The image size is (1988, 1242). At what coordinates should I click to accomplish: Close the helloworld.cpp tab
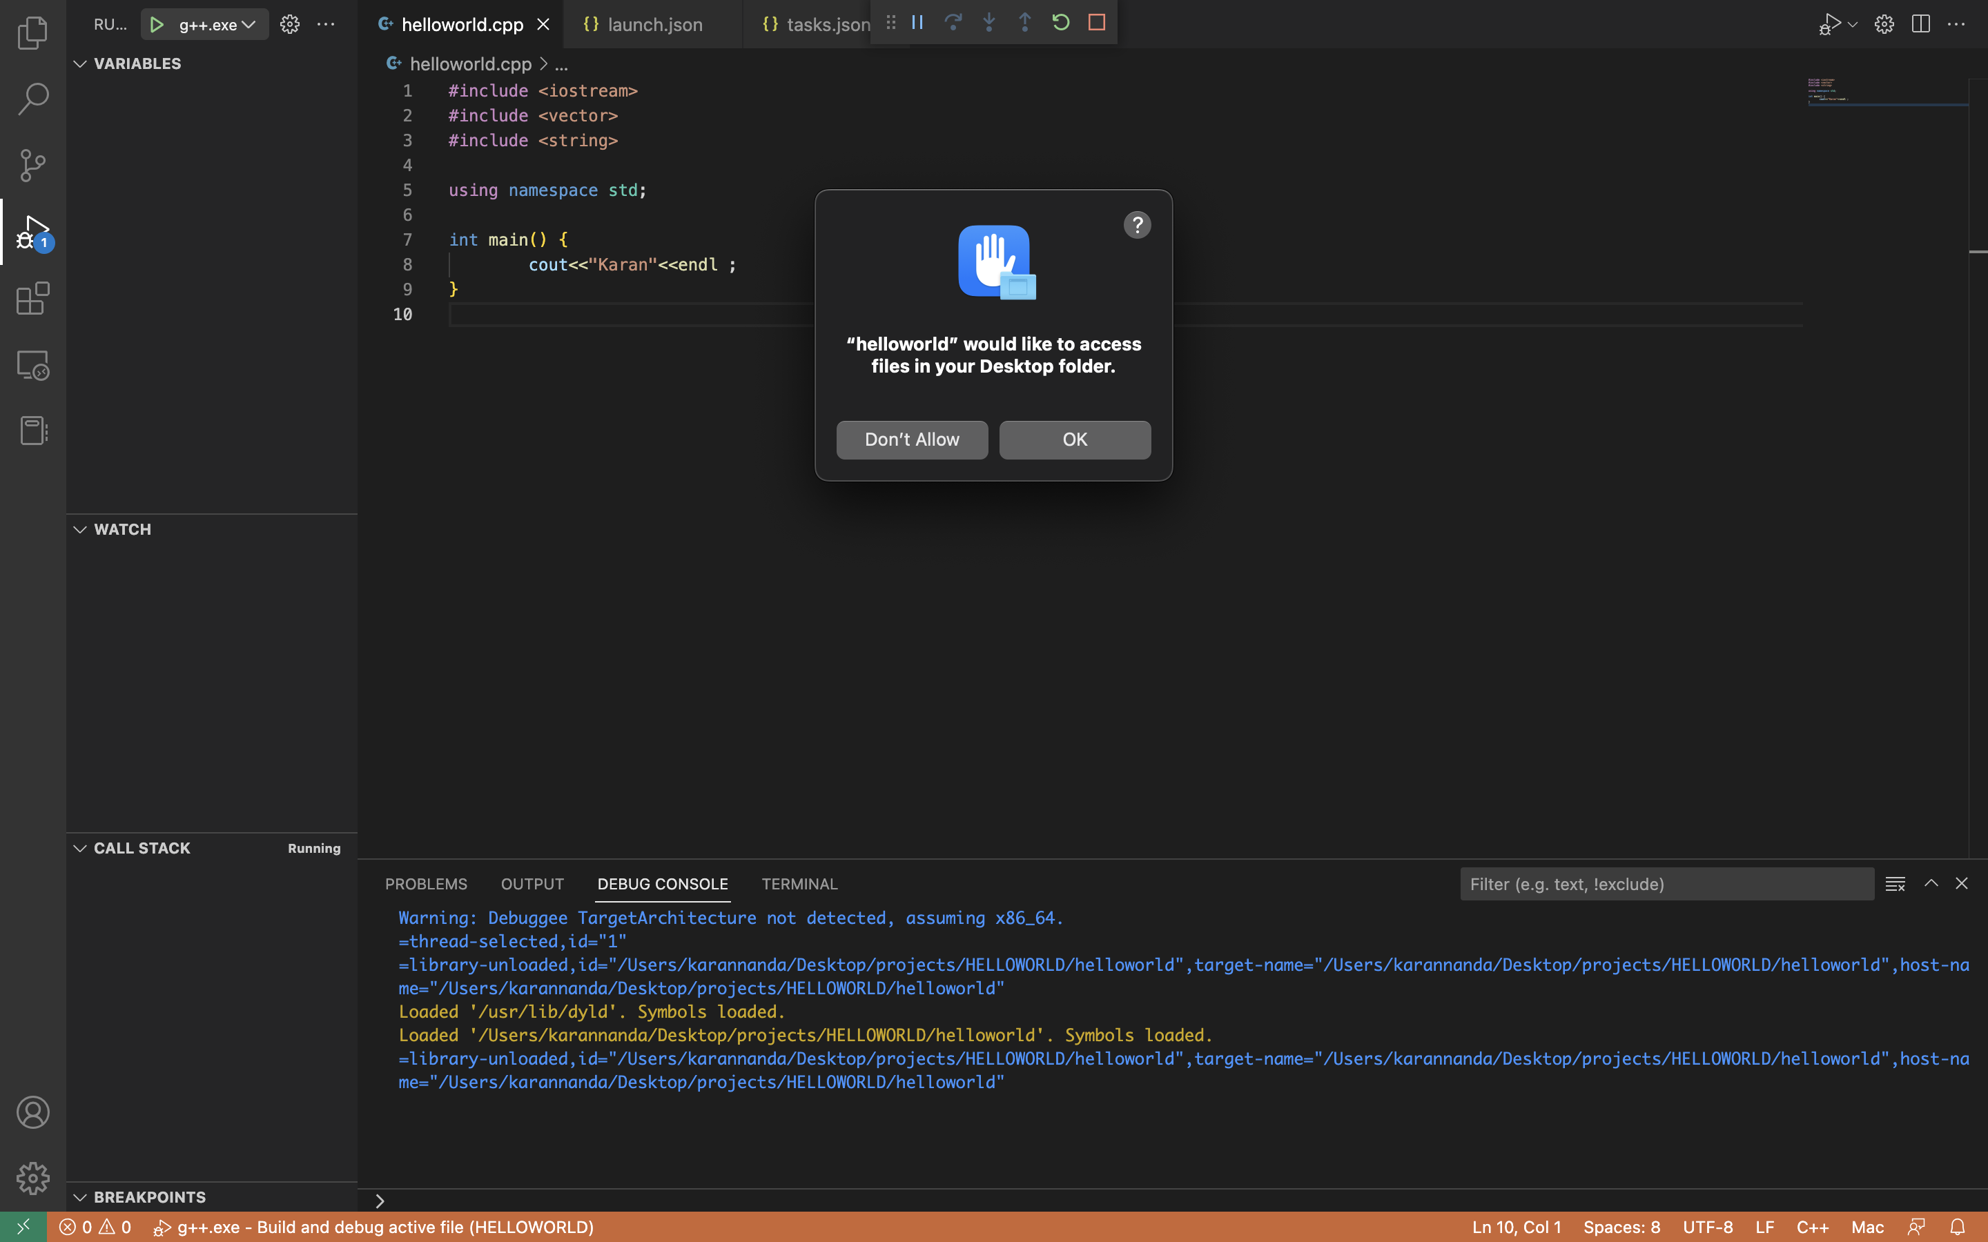pyautogui.click(x=543, y=25)
